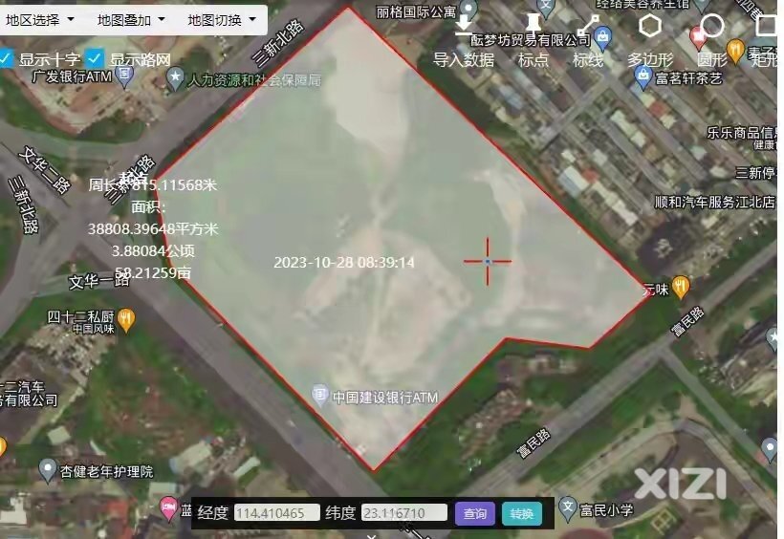Select the 杏健老年护理院 location pin
Viewport: 784px width, 539px height.
pyautogui.click(x=48, y=470)
